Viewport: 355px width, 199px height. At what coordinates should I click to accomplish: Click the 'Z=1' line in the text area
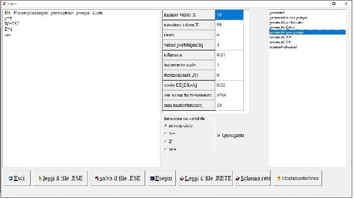8,29
